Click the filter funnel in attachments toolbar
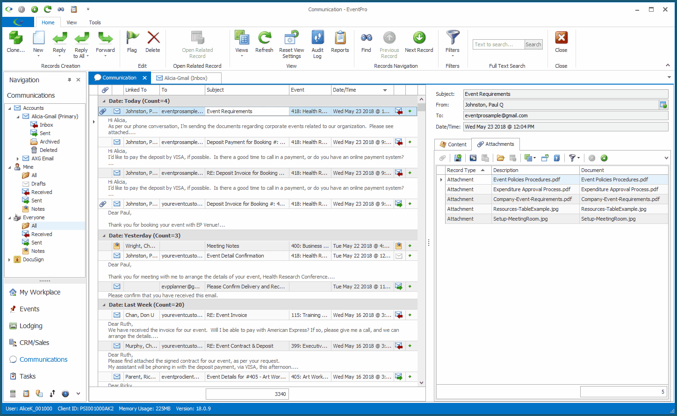This screenshot has height=416, width=677. click(572, 158)
